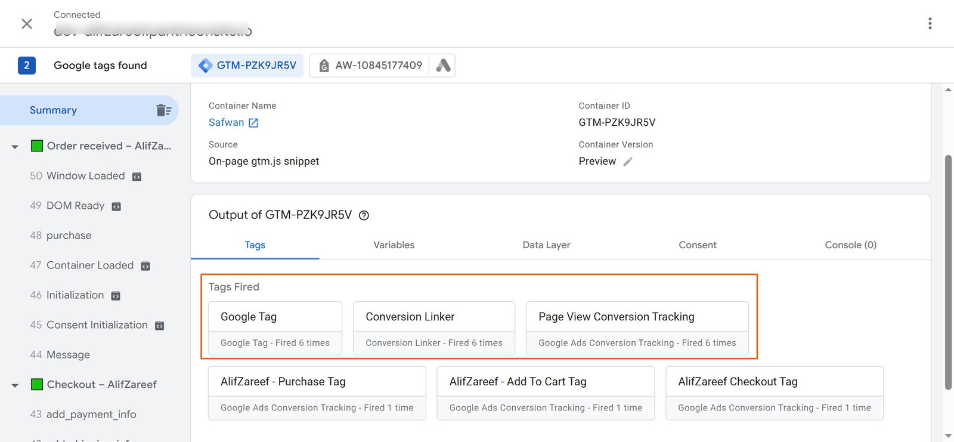Collapse the Checkout – AlifZareef page group
The height and width of the screenshot is (442, 954).
click(15, 385)
